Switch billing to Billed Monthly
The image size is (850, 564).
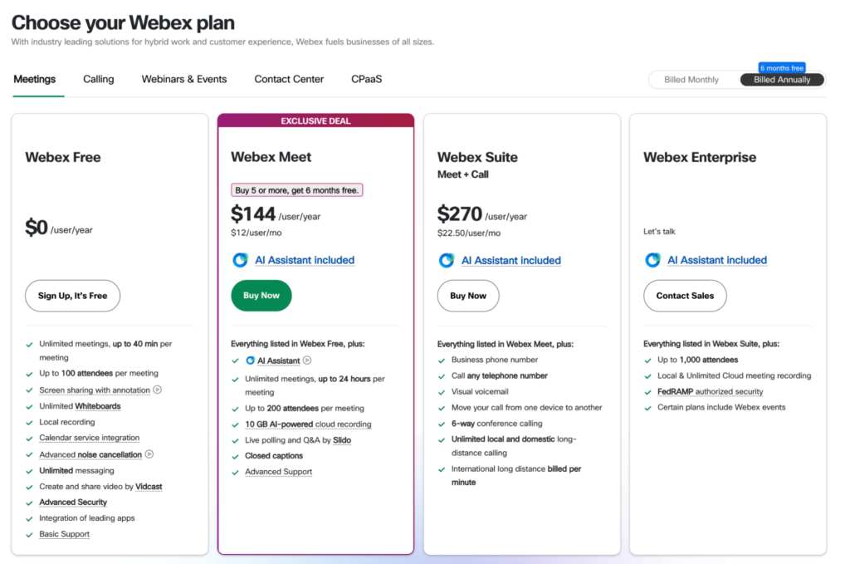(691, 80)
